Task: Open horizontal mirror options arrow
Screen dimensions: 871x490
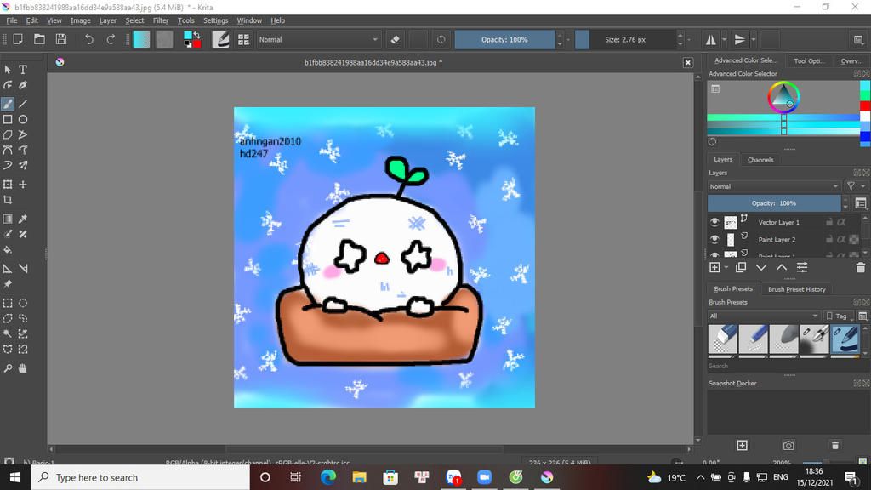Action: (725, 39)
